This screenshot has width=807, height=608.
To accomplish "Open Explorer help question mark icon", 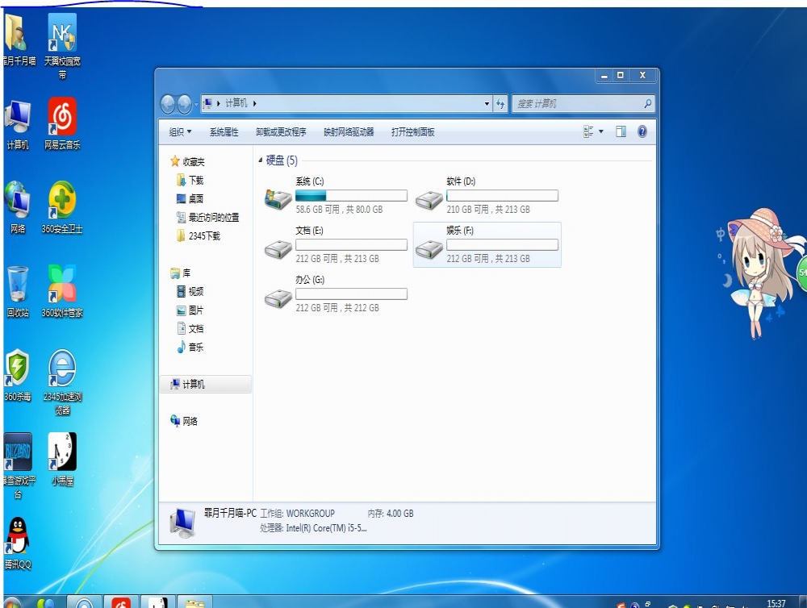I will point(642,131).
